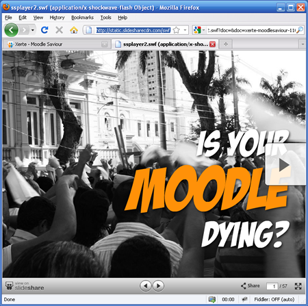Click the Fiddler status bar icon
Viewport: 308px width, 306px height.
244,299
